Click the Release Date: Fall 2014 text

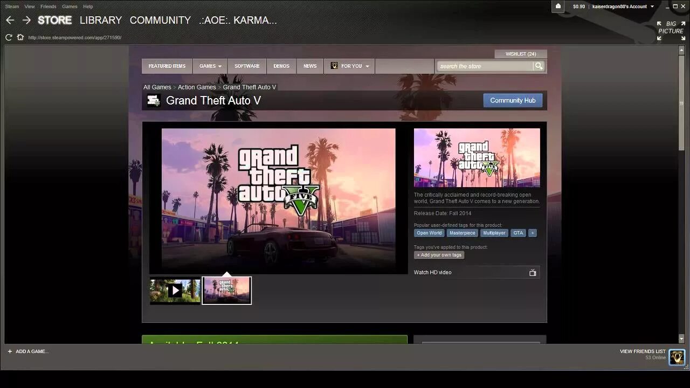[443, 213]
